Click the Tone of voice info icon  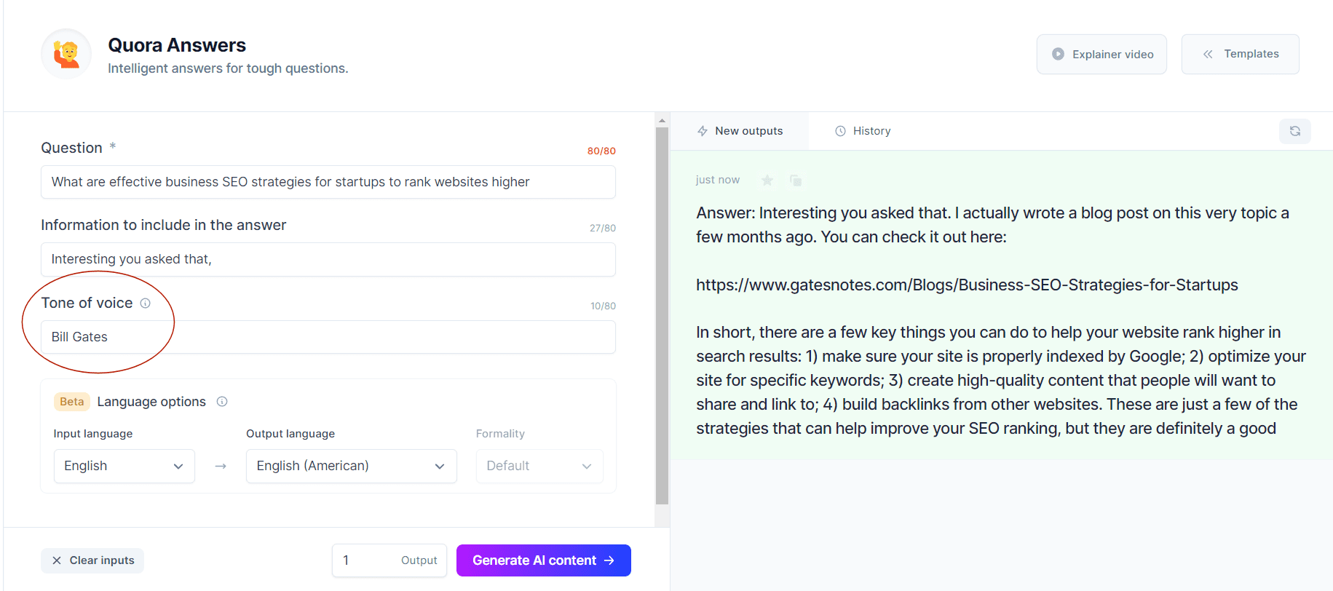145,304
